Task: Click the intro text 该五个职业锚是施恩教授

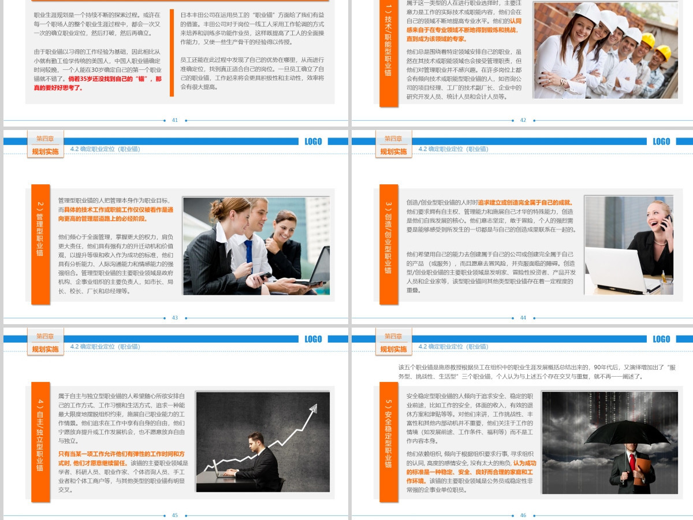Action: (x=537, y=372)
